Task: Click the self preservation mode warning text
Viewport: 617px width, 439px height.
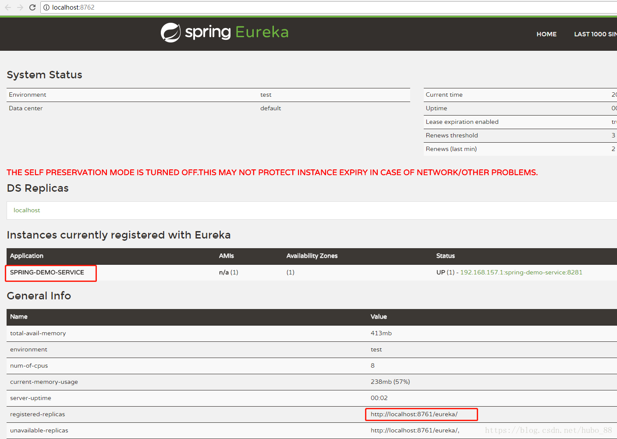Action: point(272,172)
